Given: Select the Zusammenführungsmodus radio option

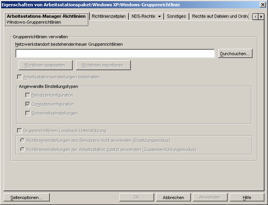Looking at the screenshot, I should [x=23, y=149].
